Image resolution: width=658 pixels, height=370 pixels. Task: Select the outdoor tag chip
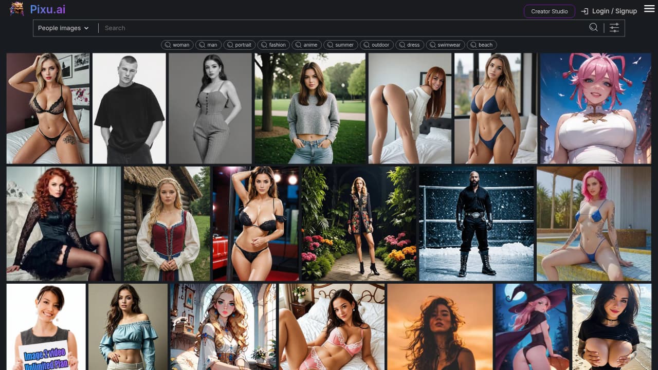pyautogui.click(x=377, y=45)
